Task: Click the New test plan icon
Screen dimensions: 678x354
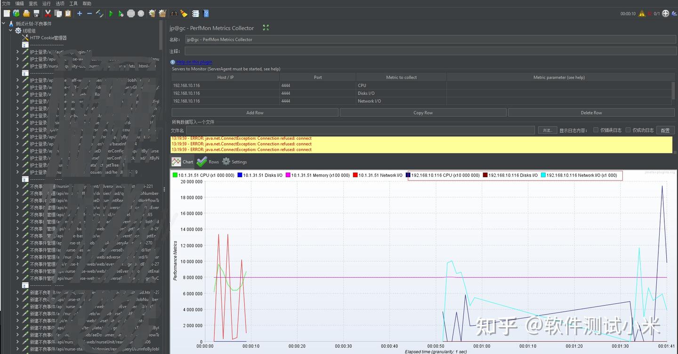Action: 7,14
